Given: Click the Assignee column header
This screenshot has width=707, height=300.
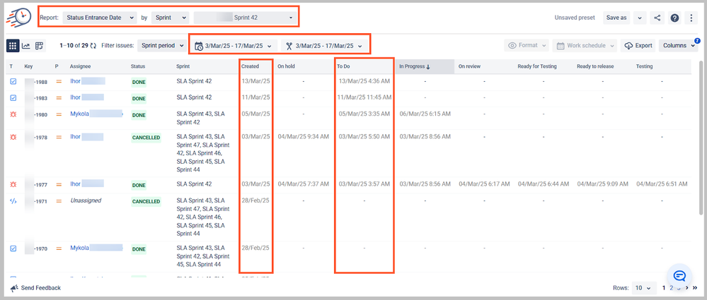Looking at the screenshot, I should tap(80, 66).
